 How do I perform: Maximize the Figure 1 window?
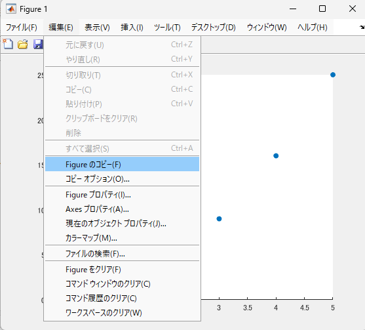pos(322,9)
